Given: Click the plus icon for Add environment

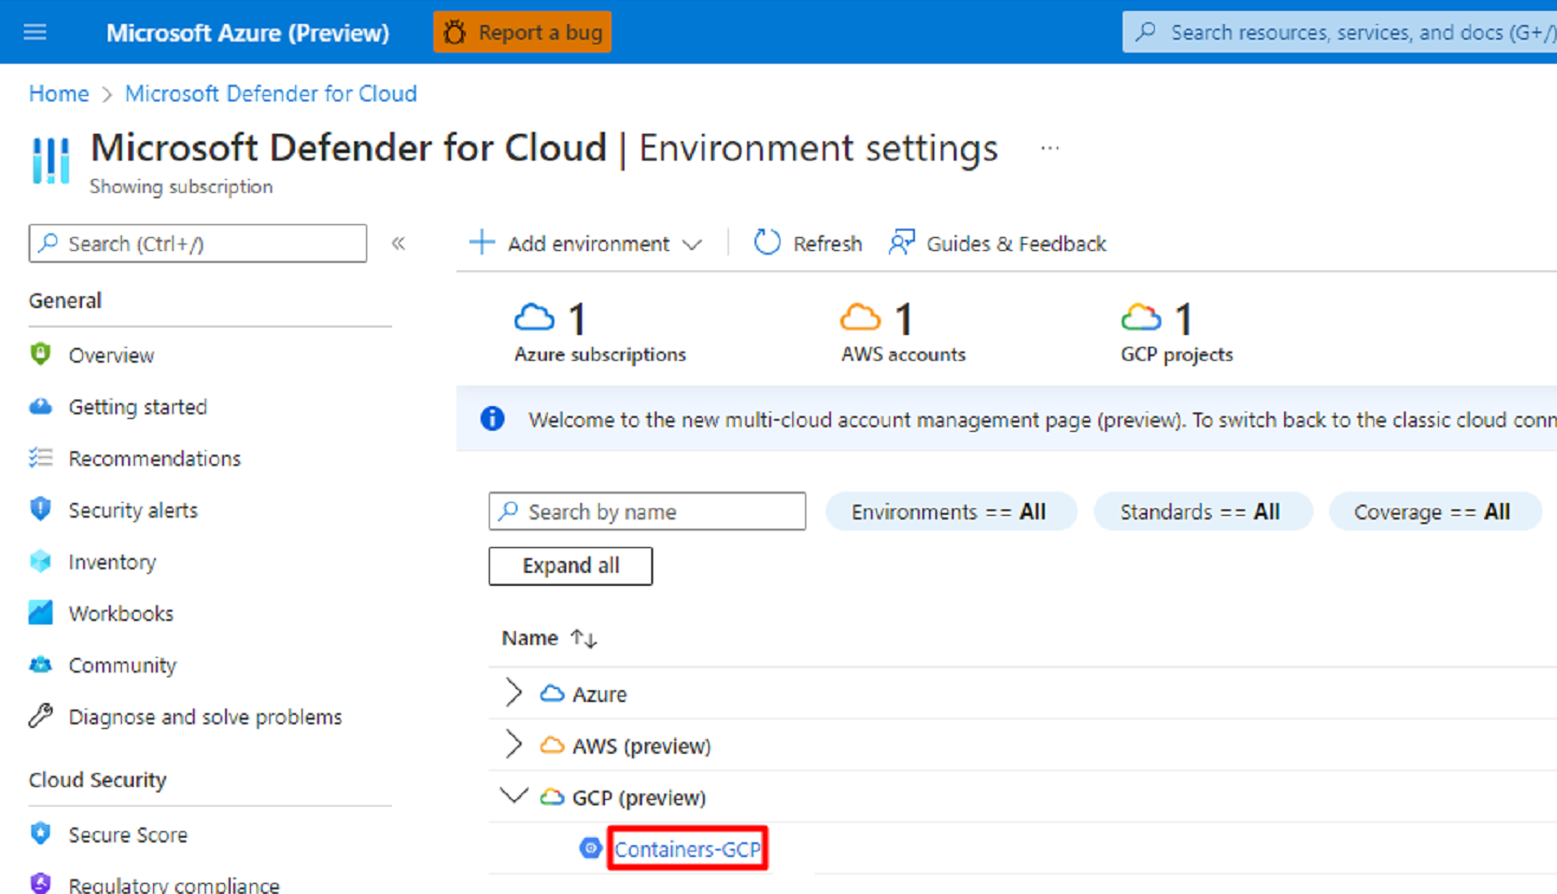Looking at the screenshot, I should [481, 243].
